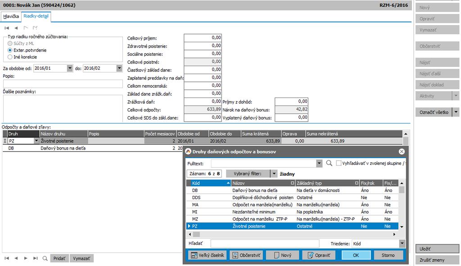Click the Zrážková daň amount field
461x266 pixels.
[203, 102]
